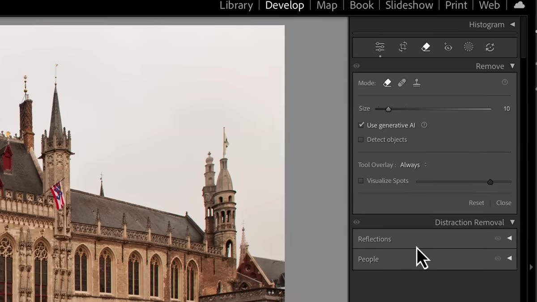Expand the Reflections section arrow

509,239
